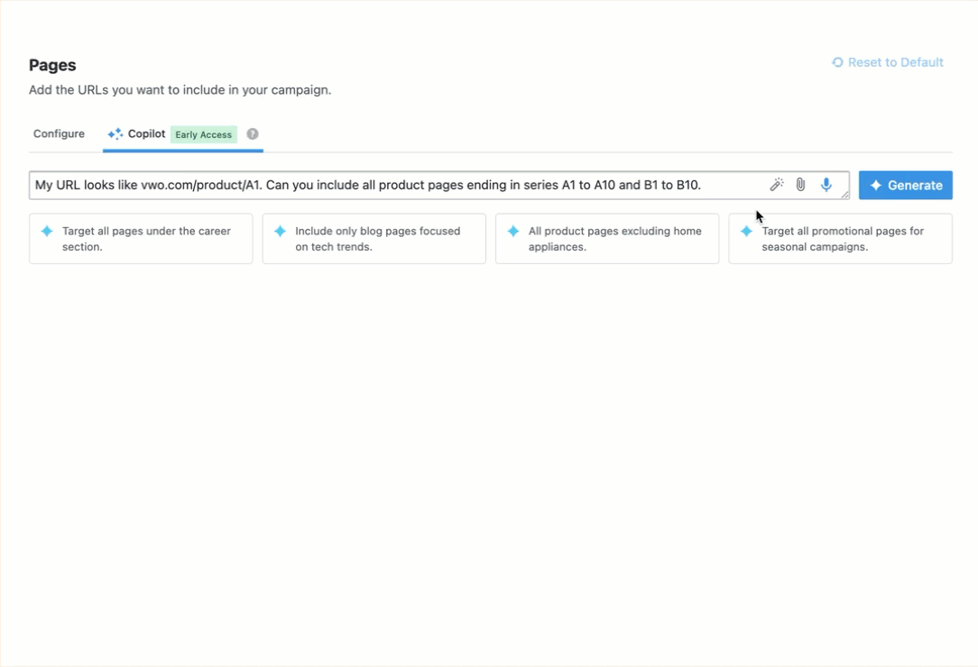Click the Pages heading
978x667 pixels.
click(x=52, y=65)
